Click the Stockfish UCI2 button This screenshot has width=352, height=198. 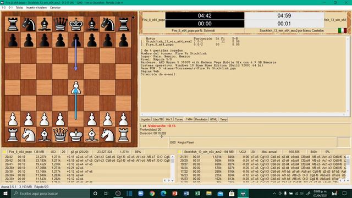(243, 152)
